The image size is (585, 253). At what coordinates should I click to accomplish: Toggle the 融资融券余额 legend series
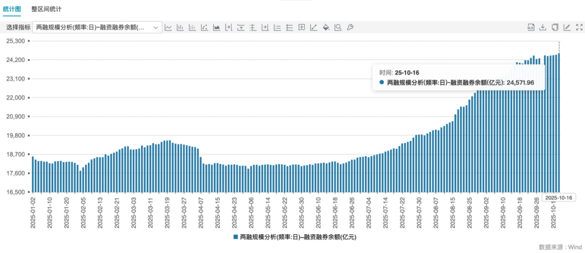(x=295, y=237)
